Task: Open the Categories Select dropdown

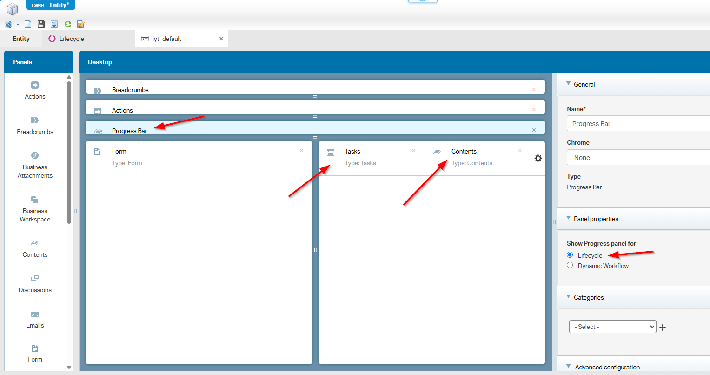Action: pyautogui.click(x=612, y=327)
